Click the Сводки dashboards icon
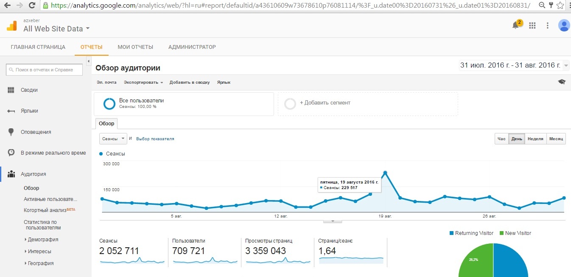The image size is (571, 277). (x=11, y=90)
